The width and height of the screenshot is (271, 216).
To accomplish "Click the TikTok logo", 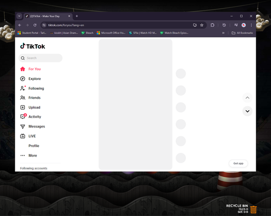I will (x=33, y=46).
